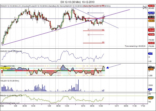
Task: Click the red 79,564 price marker
Action: (151, 35)
